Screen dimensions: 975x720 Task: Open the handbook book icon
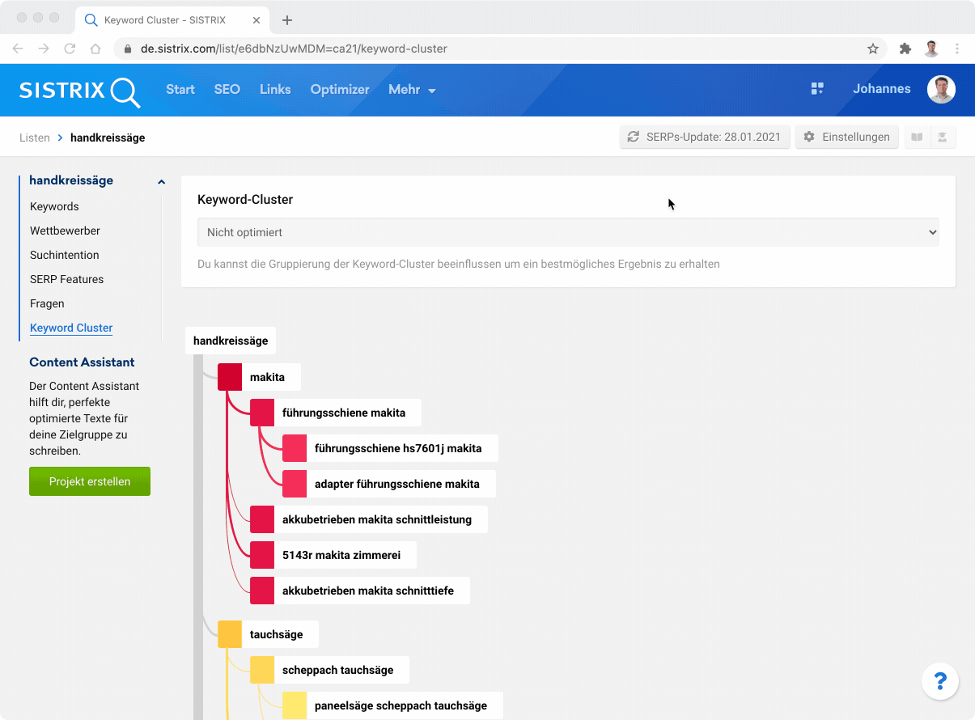[917, 138]
